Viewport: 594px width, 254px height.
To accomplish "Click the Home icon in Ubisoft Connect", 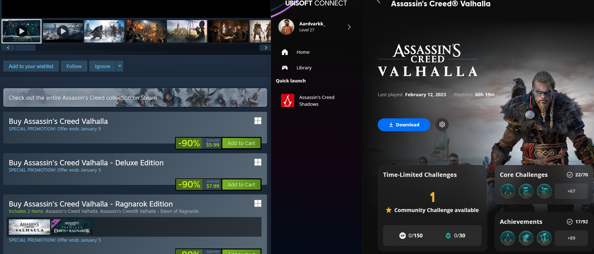I will tap(285, 52).
